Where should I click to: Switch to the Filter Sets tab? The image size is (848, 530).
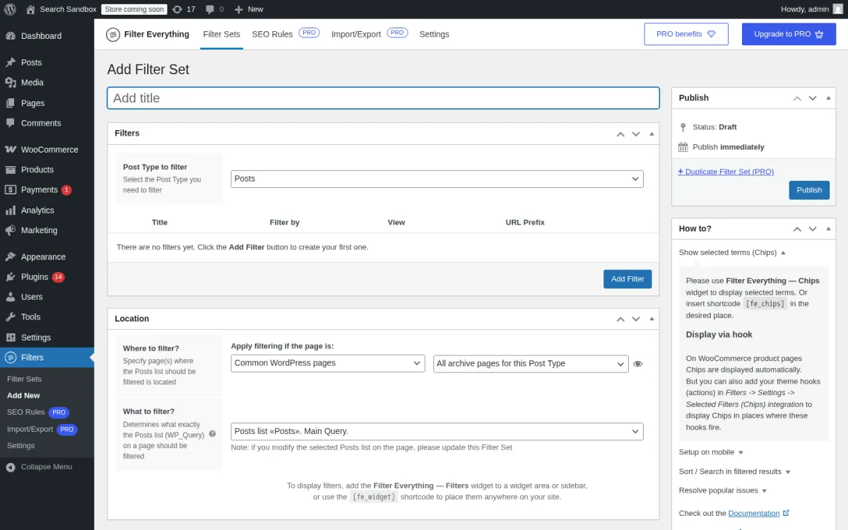pyautogui.click(x=222, y=34)
